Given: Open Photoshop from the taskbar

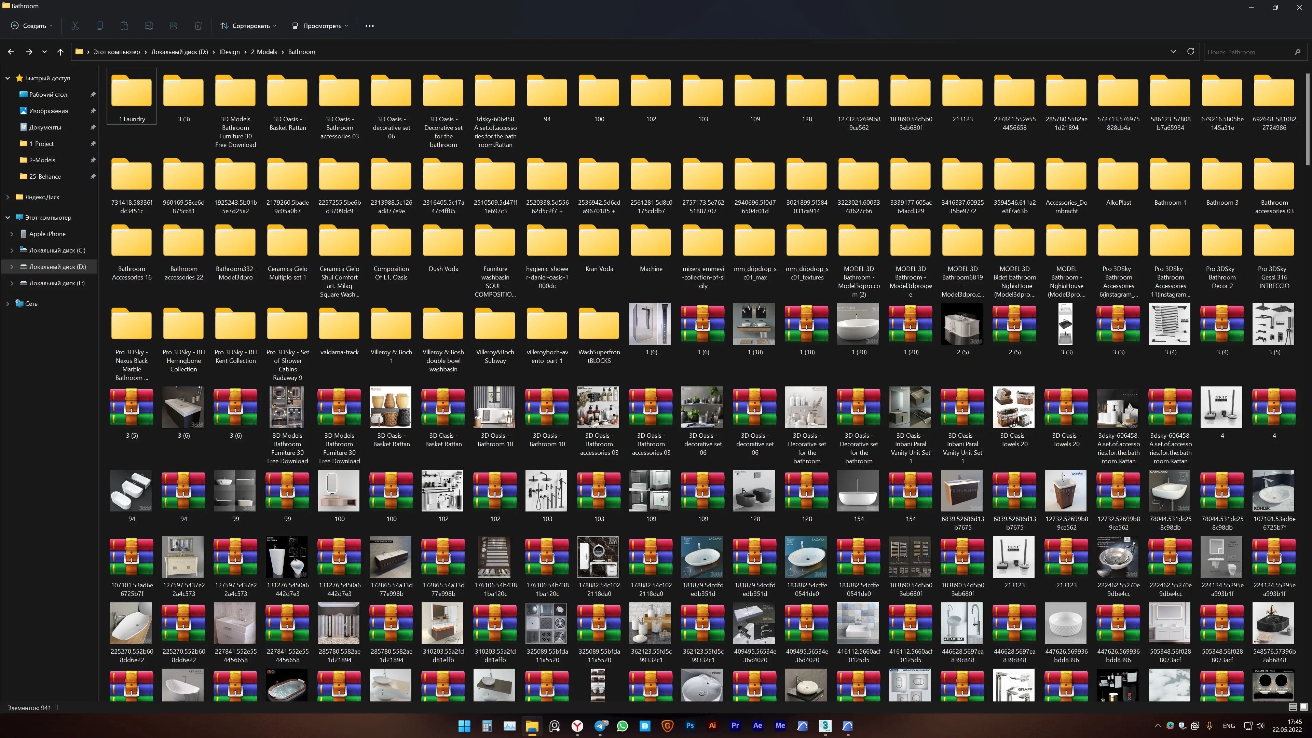Looking at the screenshot, I should (x=689, y=726).
